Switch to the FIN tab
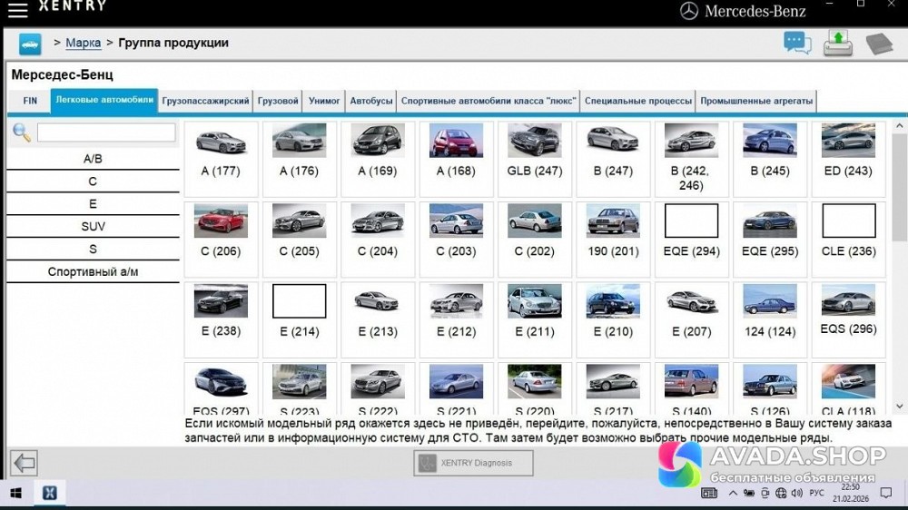Viewport: 908px width, 510px height. coord(30,101)
